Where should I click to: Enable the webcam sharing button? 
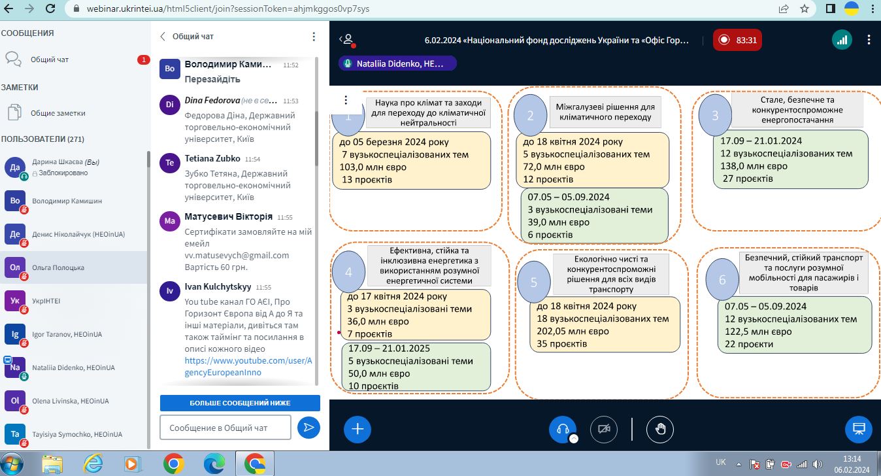click(603, 429)
